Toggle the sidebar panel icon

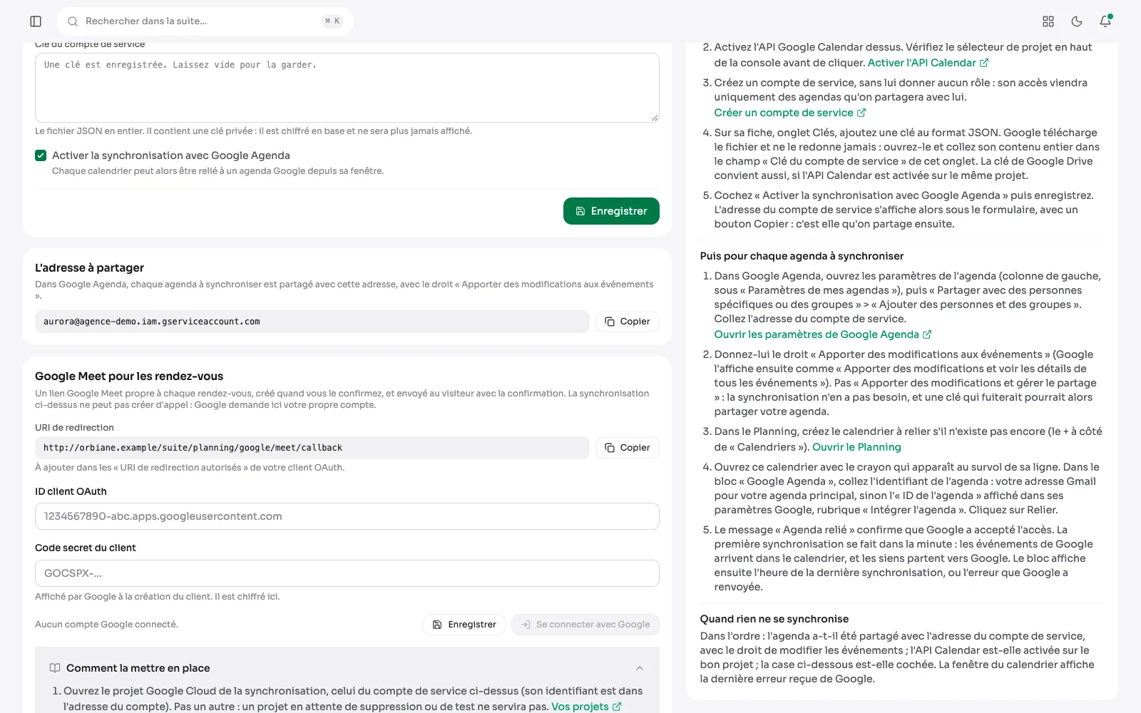coord(36,21)
